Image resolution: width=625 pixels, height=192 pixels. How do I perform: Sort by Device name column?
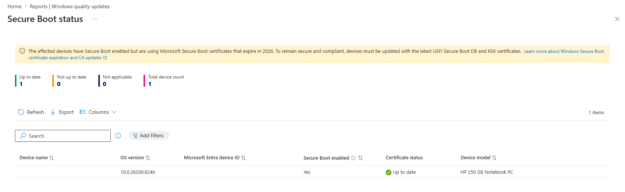52,158
